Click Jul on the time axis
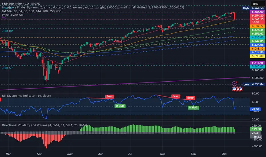Viewport: 266px width, 157px height. [130, 154]
